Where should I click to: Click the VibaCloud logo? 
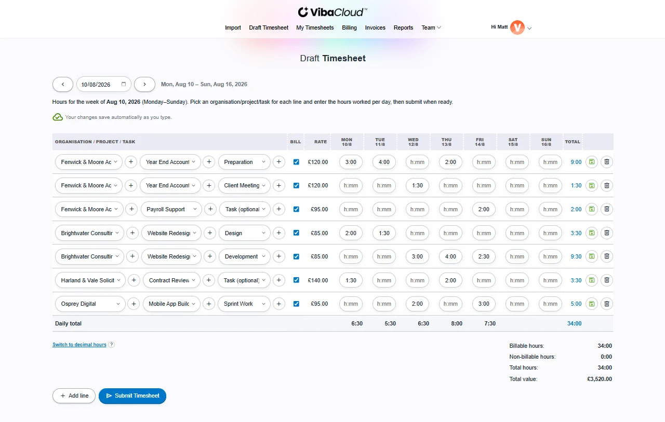[332, 12]
